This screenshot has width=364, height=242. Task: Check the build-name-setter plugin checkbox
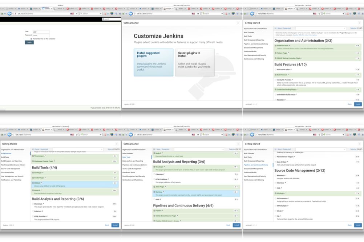276,70
